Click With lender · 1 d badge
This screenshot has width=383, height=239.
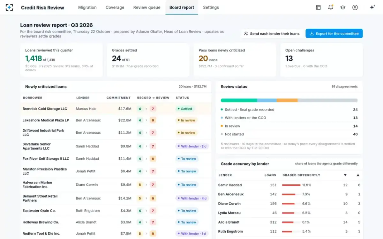192,234
